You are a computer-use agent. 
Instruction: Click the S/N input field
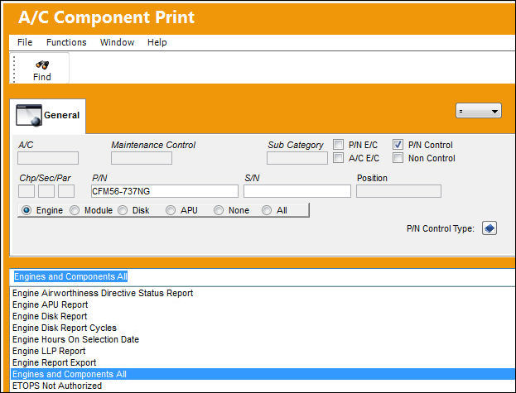(x=297, y=191)
